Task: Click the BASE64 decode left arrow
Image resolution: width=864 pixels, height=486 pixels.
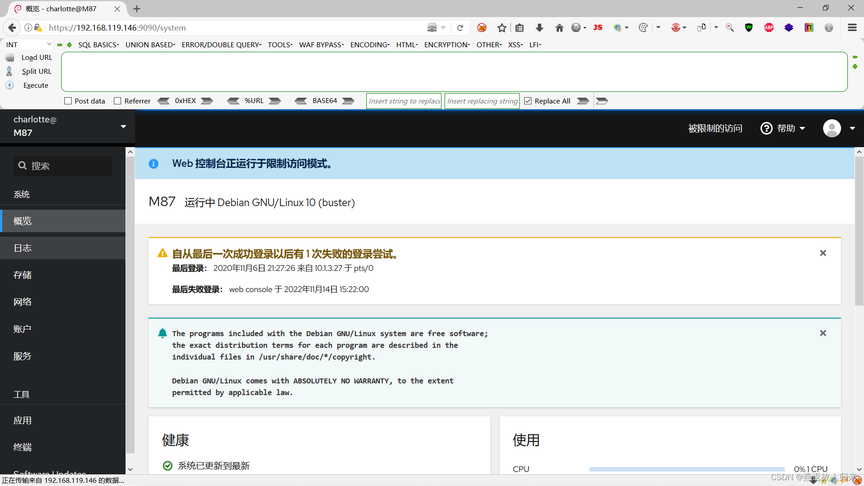Action: 301,101
